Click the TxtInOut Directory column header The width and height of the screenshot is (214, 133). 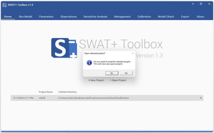(x=67, y=92)
